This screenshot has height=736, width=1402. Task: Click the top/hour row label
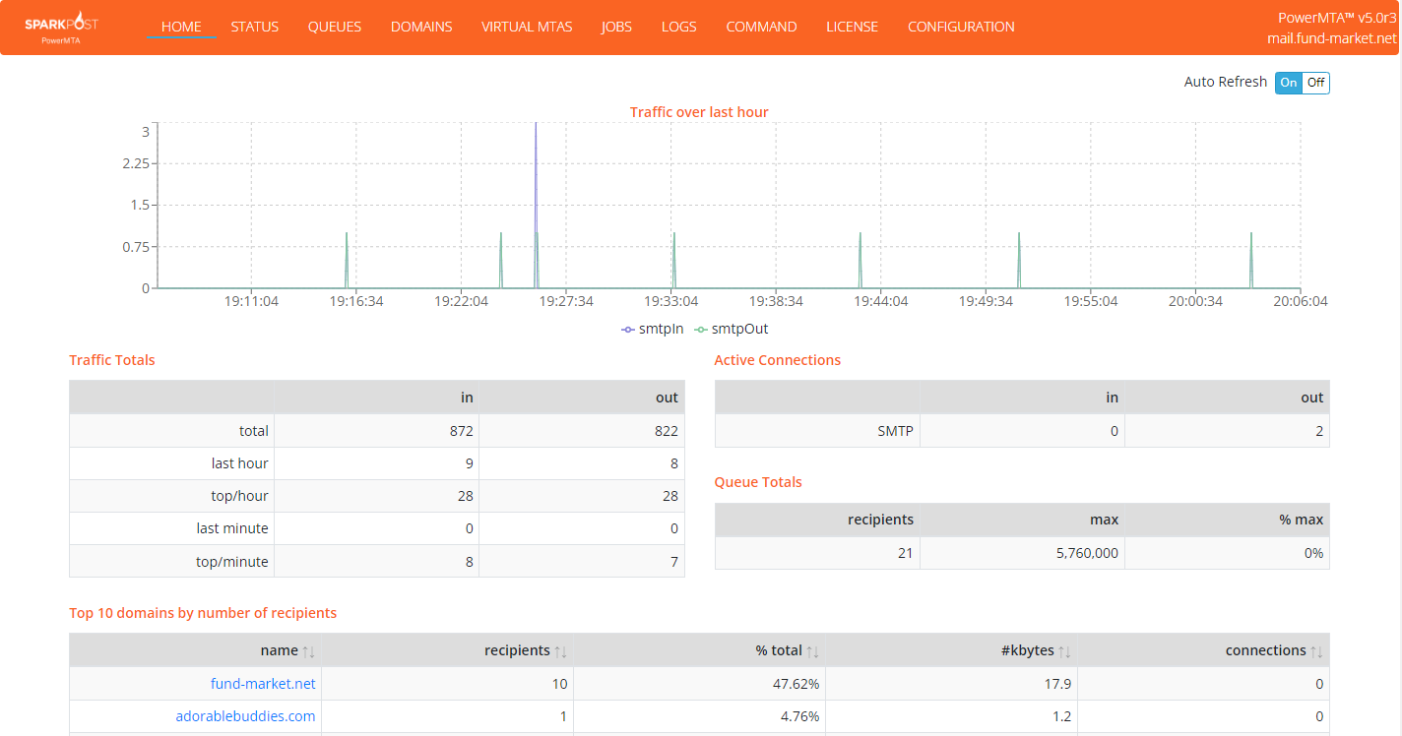[x=241, y=496]
